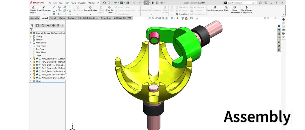Switch to the Evaluate tab
Viewport: 305px width, 130px height.
coord(72,18)
